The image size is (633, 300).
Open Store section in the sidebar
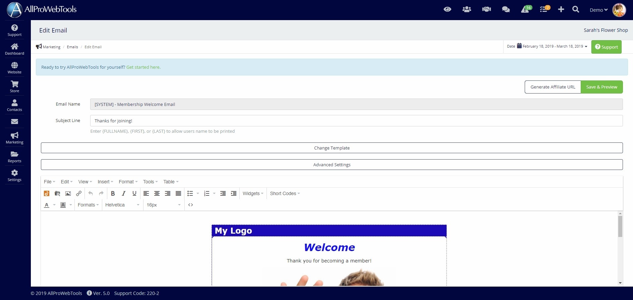tap(14, 86)
